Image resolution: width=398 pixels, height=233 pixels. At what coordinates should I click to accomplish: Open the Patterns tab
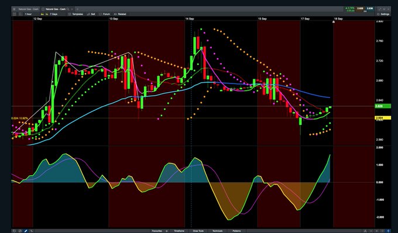(x=236, y=231)
